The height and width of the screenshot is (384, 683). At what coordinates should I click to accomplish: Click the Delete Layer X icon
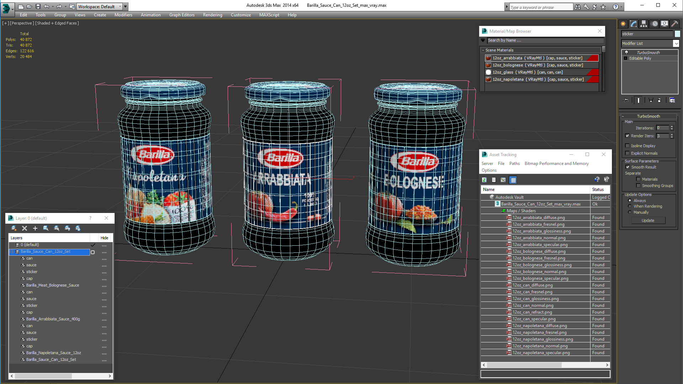(x=25, y=228)
